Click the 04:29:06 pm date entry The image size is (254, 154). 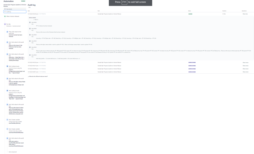pyautogui.click(x=33, y=69)
